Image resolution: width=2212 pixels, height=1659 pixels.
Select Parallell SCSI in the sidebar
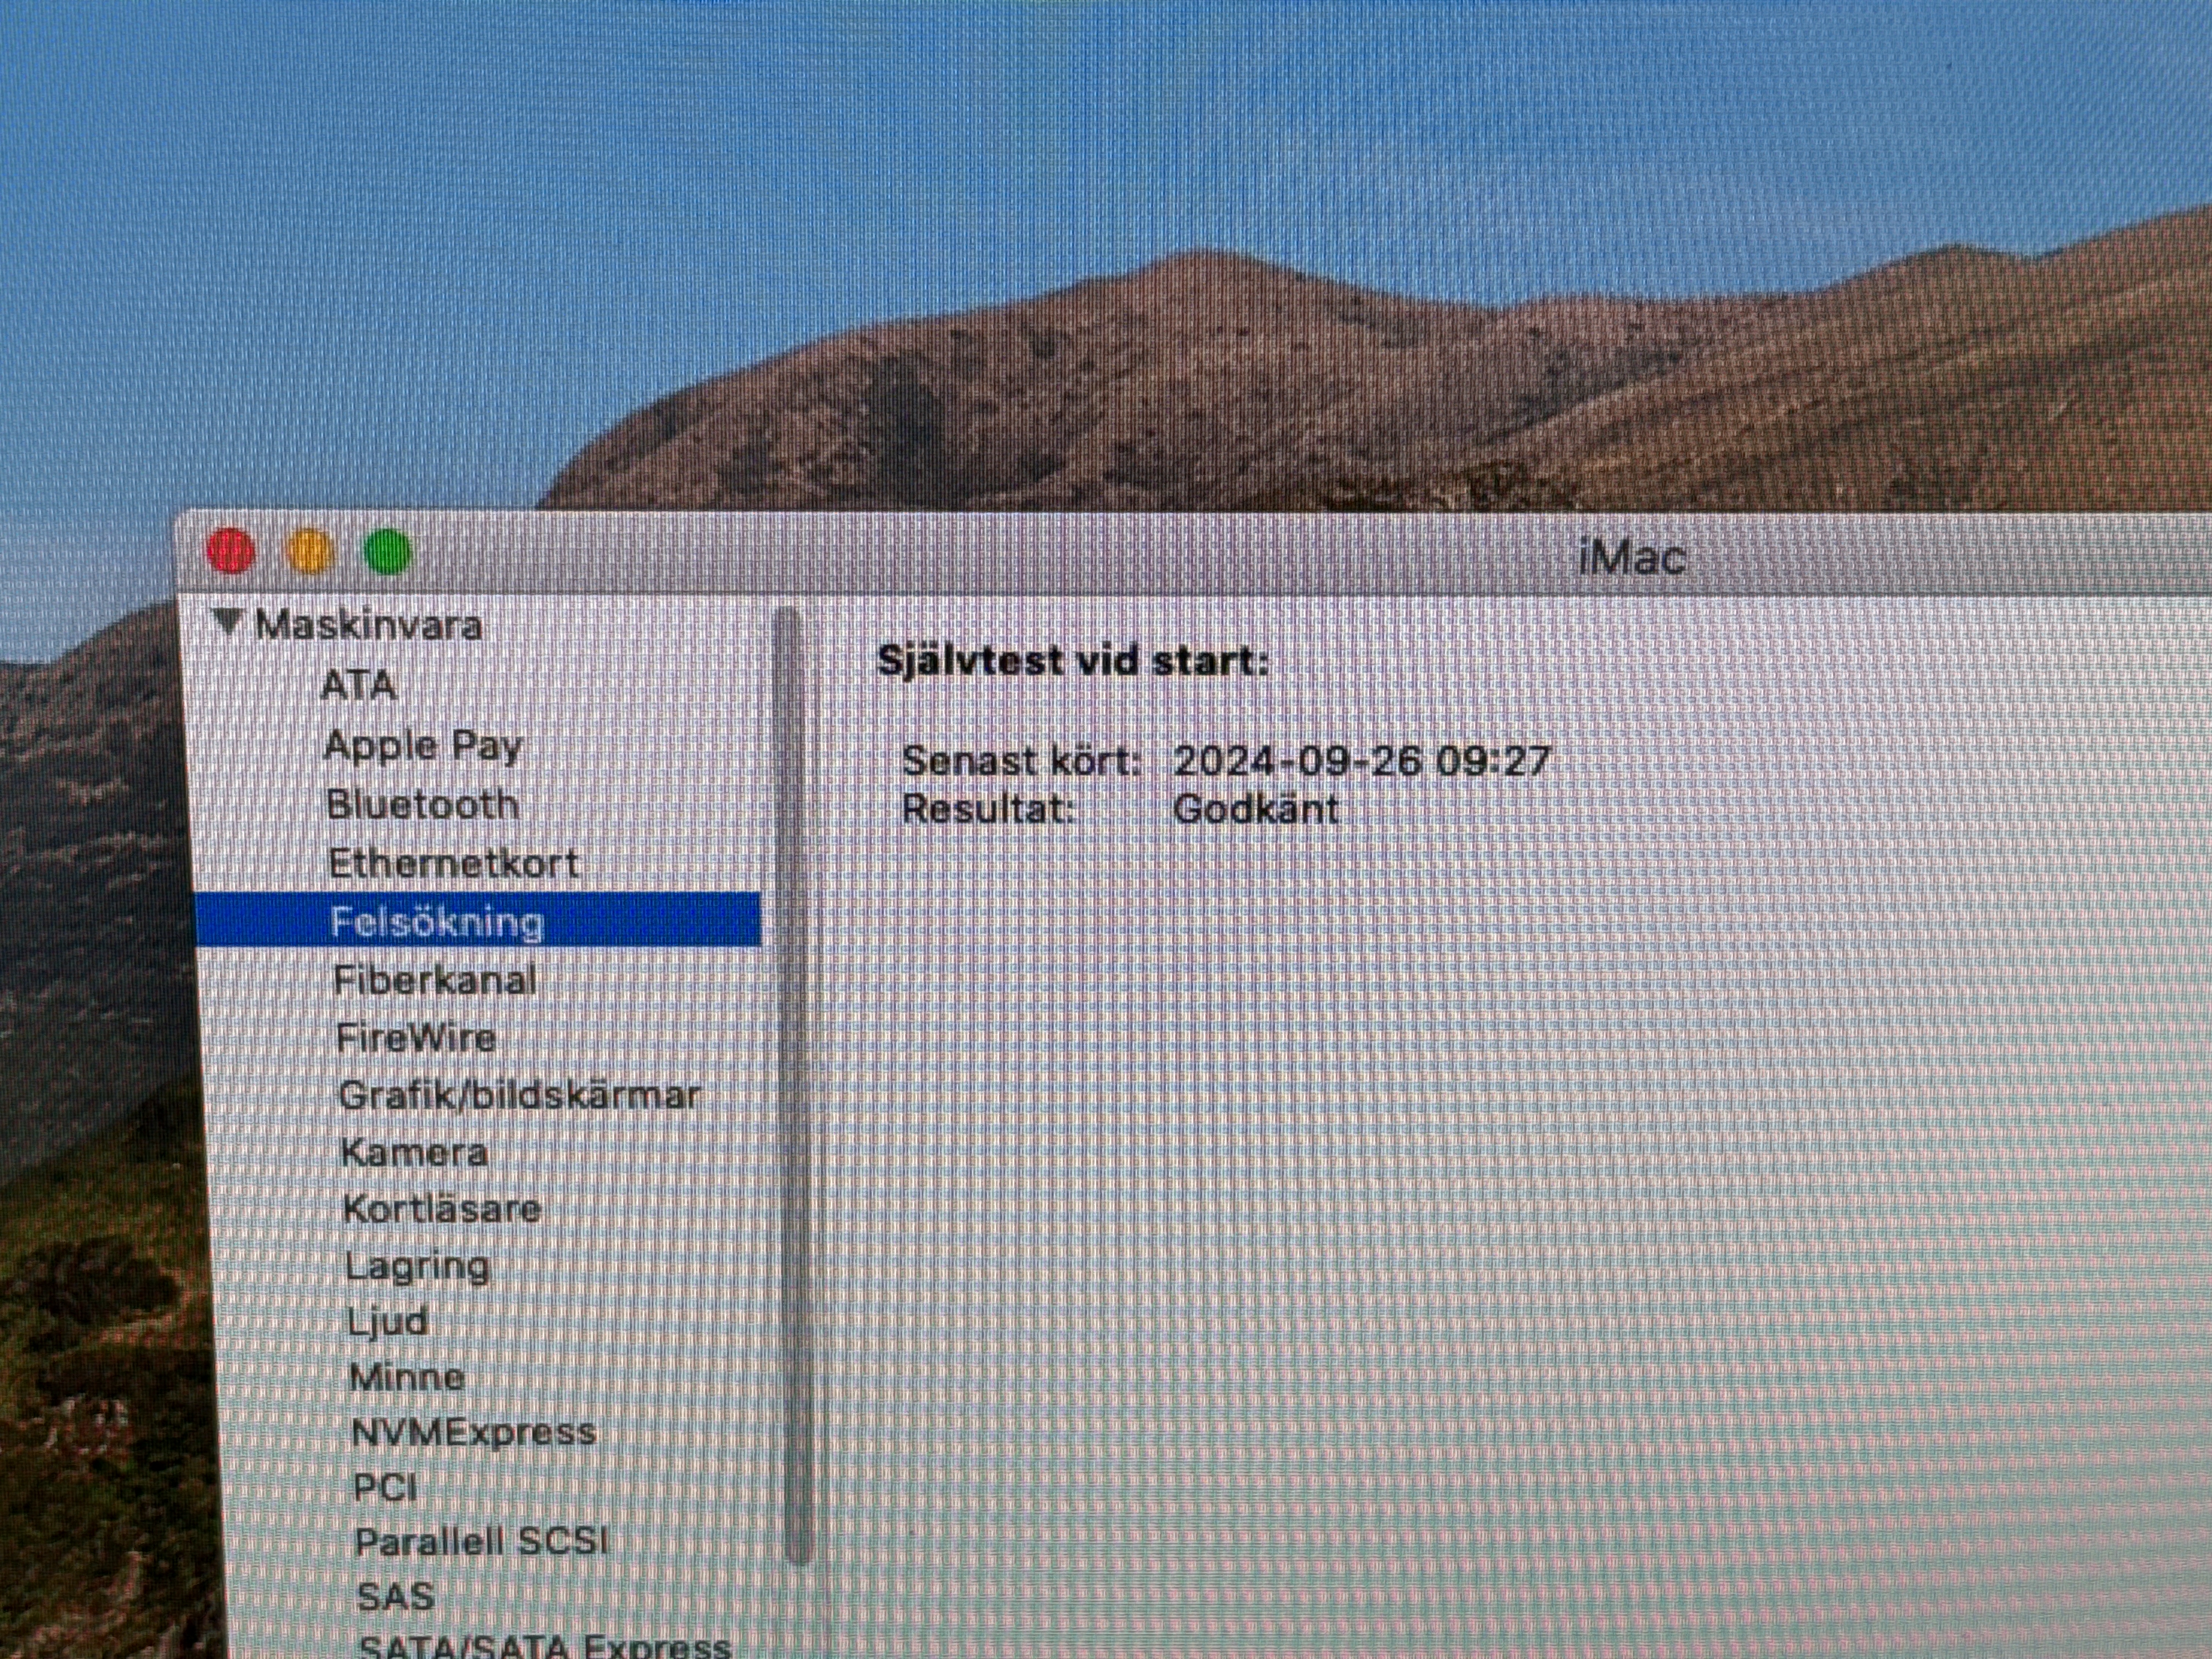481,1542
